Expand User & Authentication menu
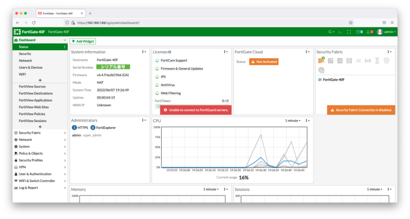The image size is (410, 219). (40, 174)
